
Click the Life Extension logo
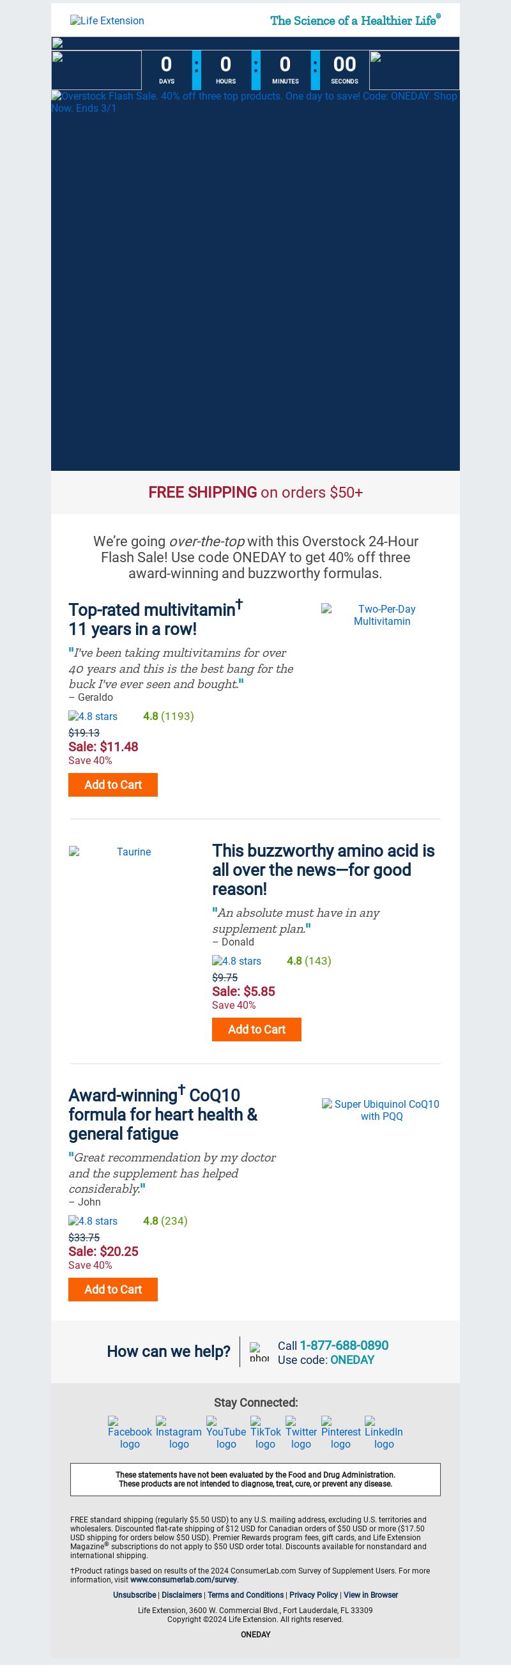coord(107,21)
